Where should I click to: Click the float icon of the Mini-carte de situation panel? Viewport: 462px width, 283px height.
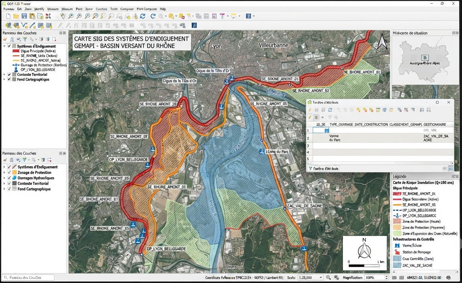pos(454,33)
